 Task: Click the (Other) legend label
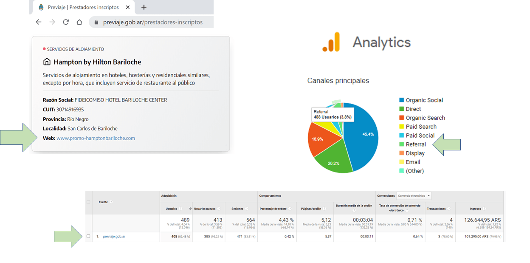[415, 171]
